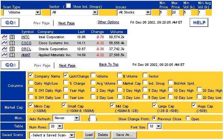Uncheck the Small Cap filter
Screen dimensions: 223x139
coord(64,105)
